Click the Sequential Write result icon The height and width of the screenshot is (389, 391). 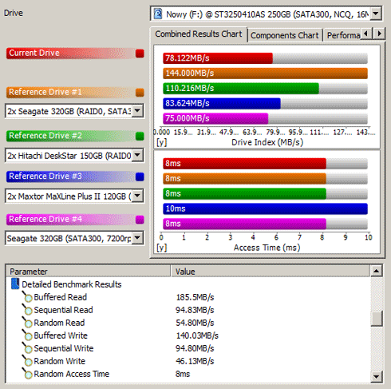(27, 348)
